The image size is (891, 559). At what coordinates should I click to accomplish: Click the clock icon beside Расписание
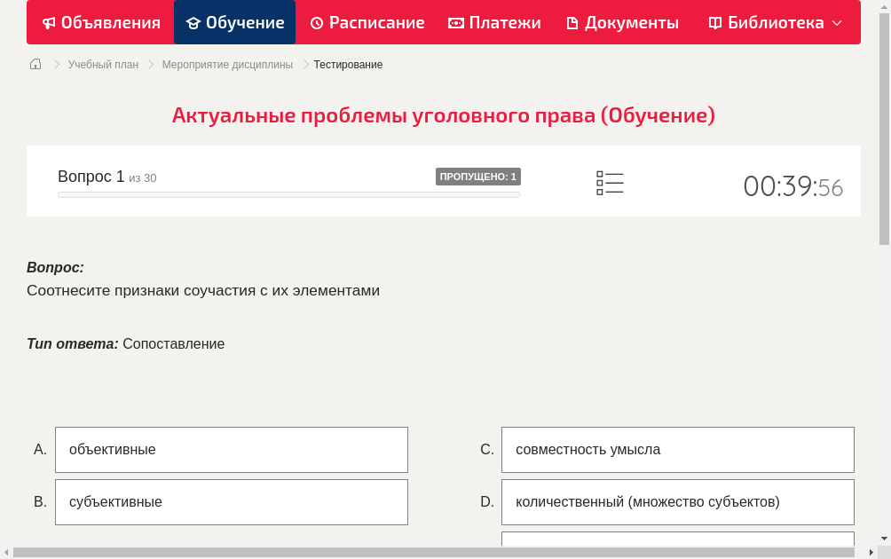coord(316,22)
